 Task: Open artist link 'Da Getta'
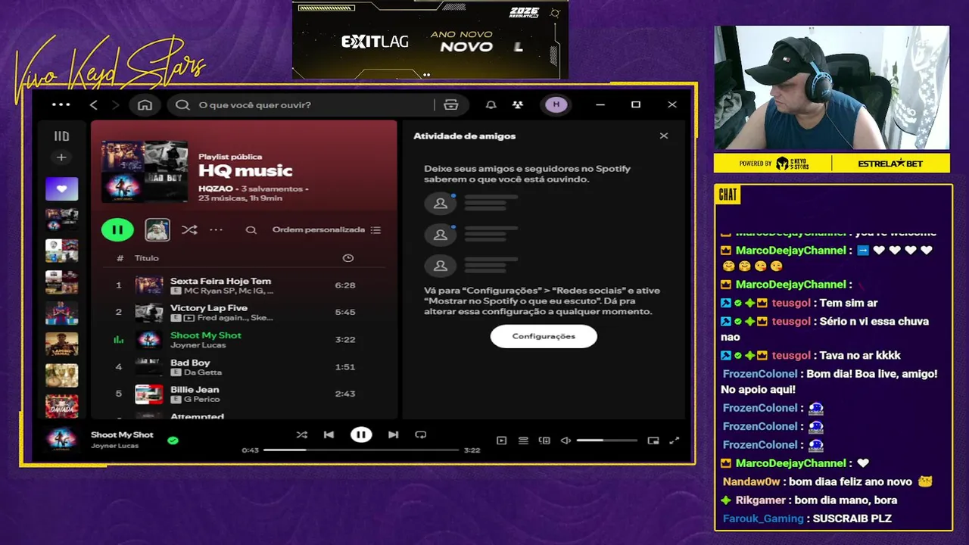203,372
